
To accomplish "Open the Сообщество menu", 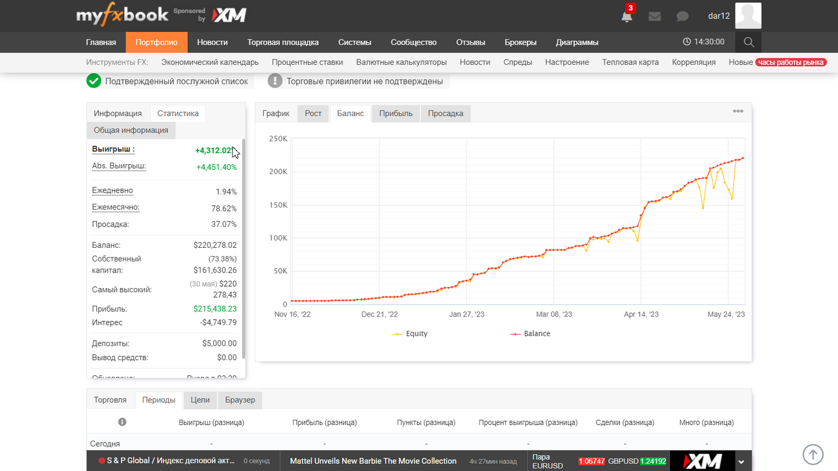I will (x=414, y=42).
